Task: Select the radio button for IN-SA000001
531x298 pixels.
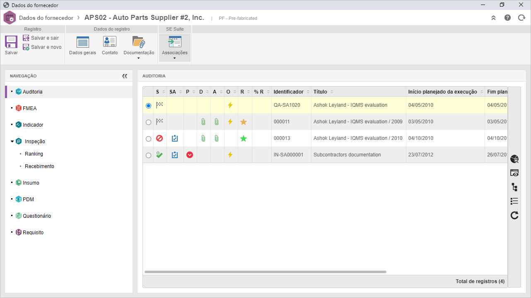Action: pos(148,155)
